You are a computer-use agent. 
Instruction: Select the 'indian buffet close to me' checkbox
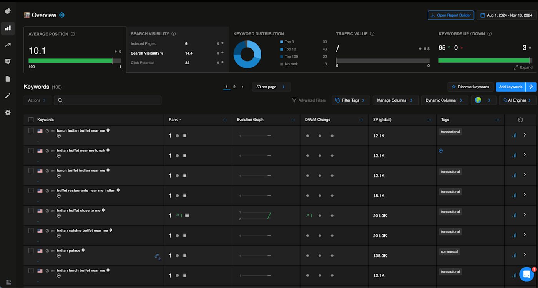[x=31, y=210]
